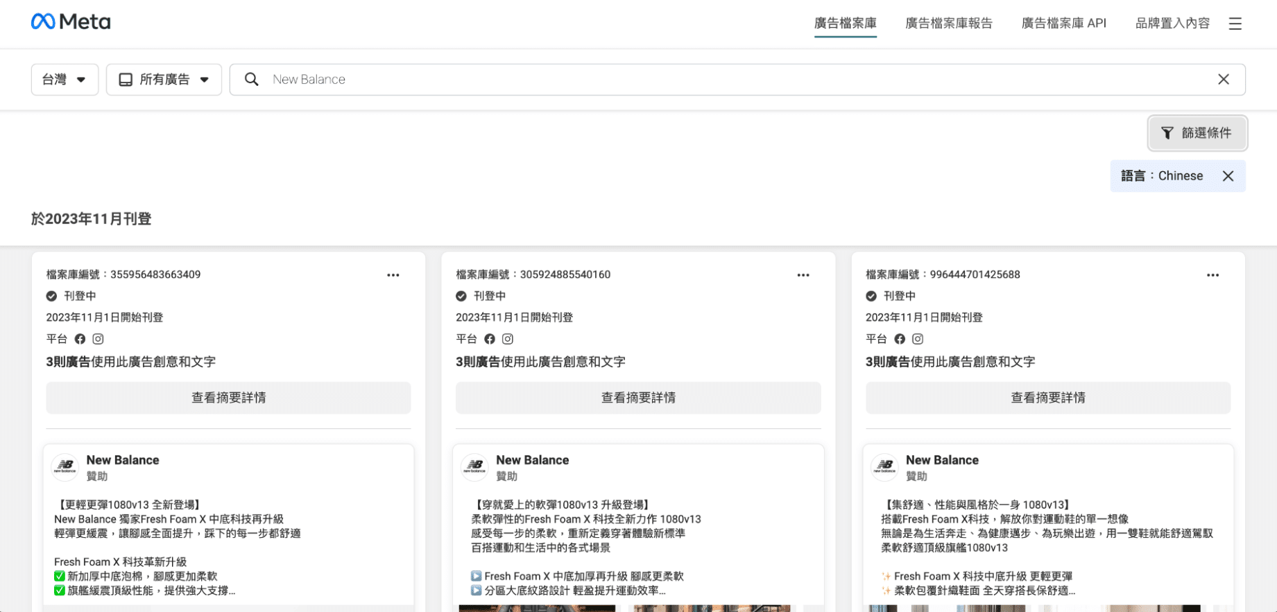The height and width of the screenshot is (612, 1277).
Task: Click Instagram platform icon on ad 305924885540160
Action: (x=508, y=339)
